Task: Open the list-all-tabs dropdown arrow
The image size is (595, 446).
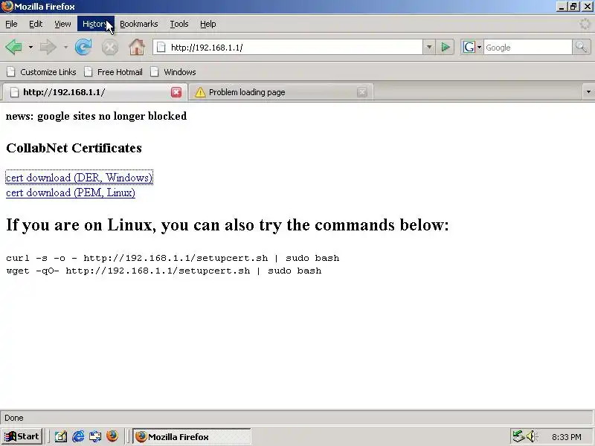Action: pyautogui.click(x=588, y=91)
